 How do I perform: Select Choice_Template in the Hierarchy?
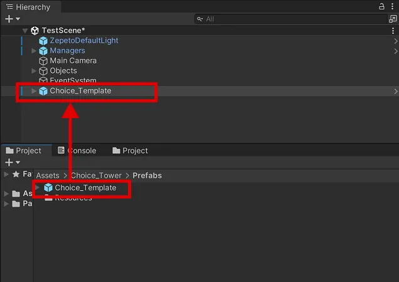click(x=80, y=90)
